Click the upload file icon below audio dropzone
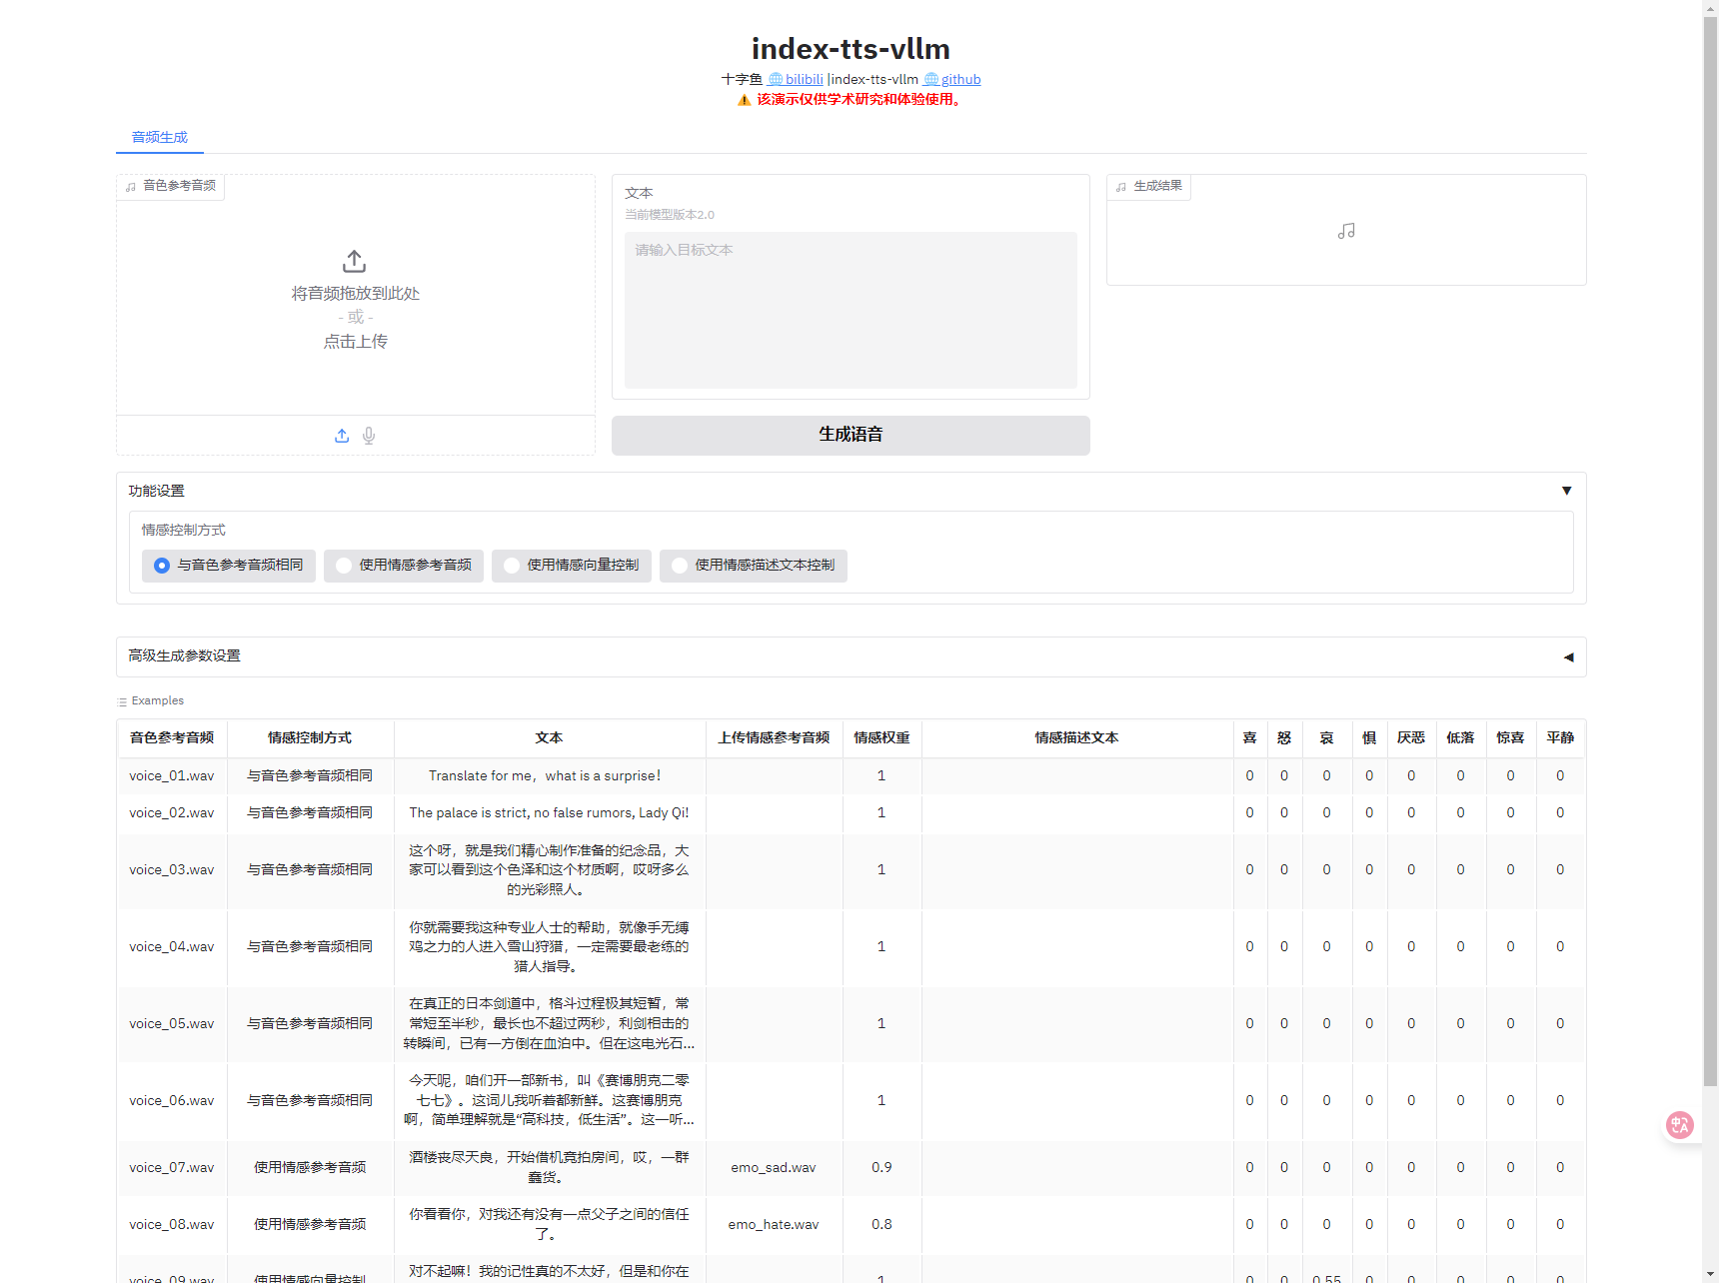The image size is (1719, 1283). [x=342, y=436]
